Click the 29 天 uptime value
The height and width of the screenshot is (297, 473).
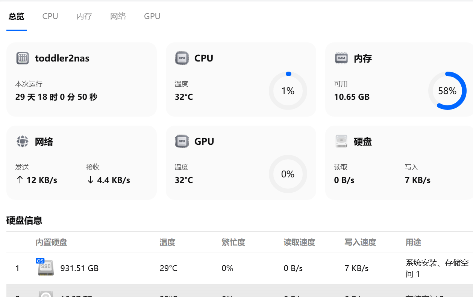click(x=56, y=97)
